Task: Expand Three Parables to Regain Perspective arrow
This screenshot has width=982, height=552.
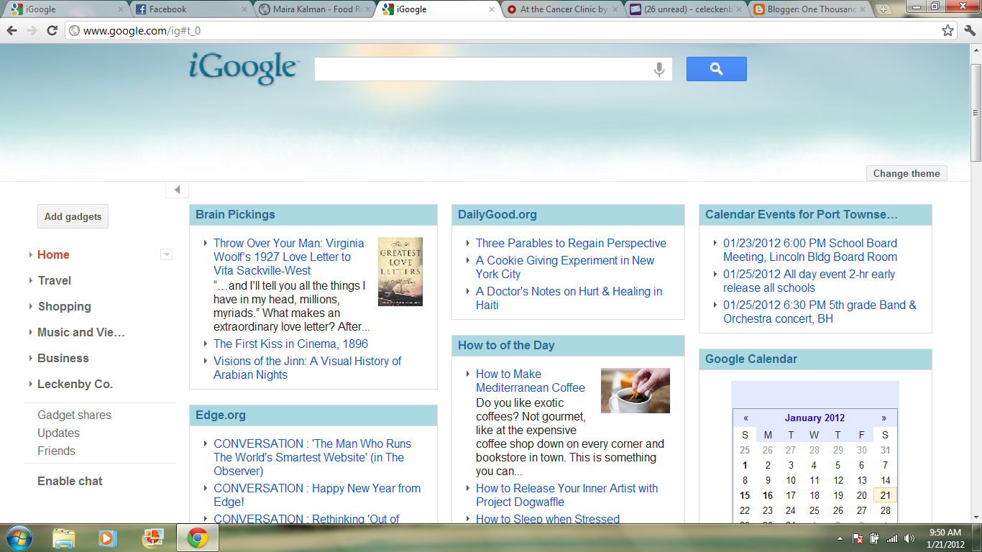Action: click(x=468, y=244)
